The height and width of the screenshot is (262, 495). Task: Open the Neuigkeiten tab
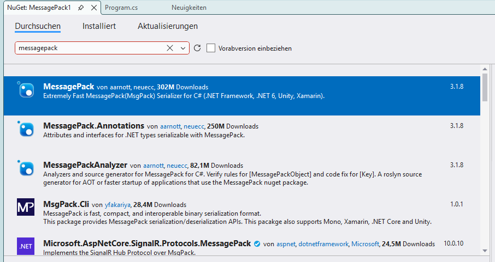tap(189, 8)
